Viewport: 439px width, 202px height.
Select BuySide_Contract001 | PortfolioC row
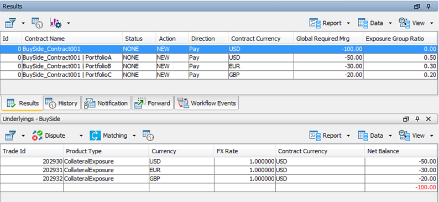coord(218,75)
